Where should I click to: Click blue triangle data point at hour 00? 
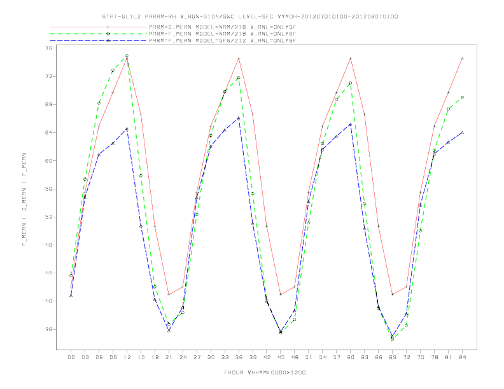click(71, 296)
